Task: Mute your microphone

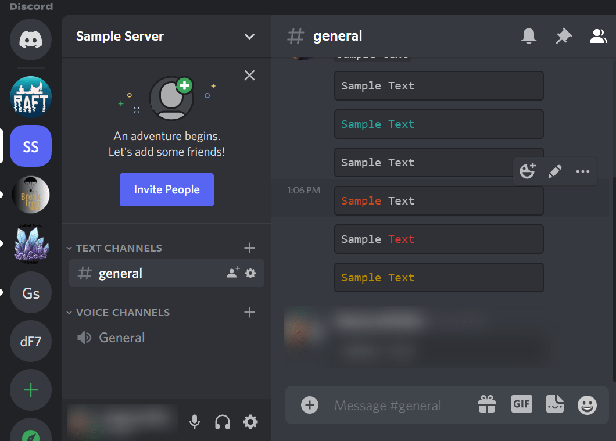Action: click(194, 422)
